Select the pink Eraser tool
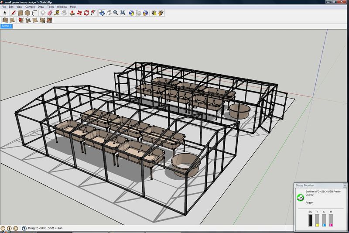The width and height of the screenshot is (349, 233). [x=50, y=13]
